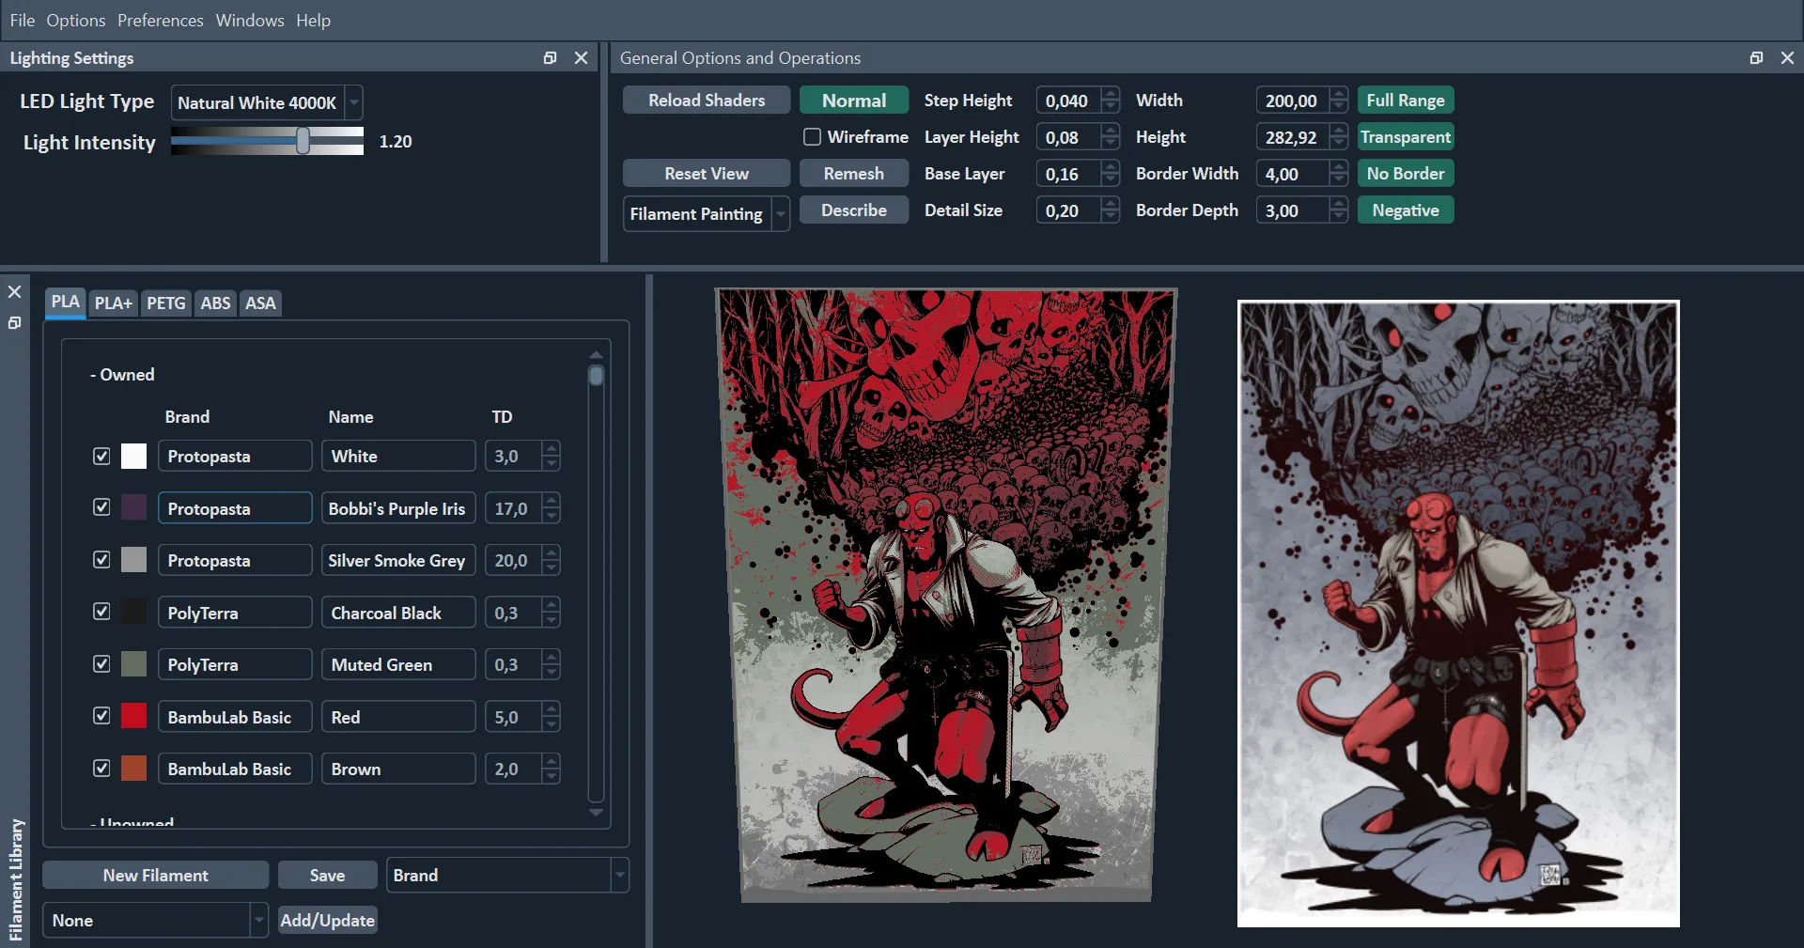Click the No Border button
1804x948 pixels.
[x=1406, y=174]
